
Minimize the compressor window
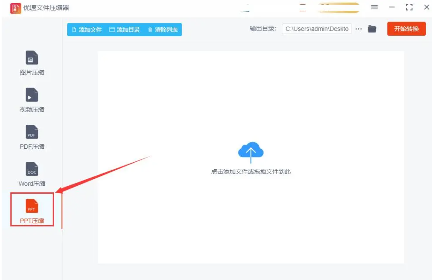392,7
